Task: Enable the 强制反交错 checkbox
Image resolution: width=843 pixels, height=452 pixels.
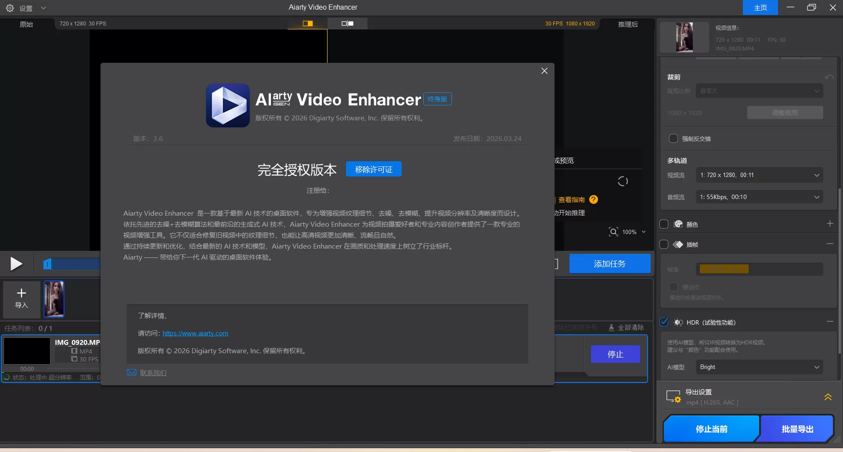Action: [x=673, y=138]
